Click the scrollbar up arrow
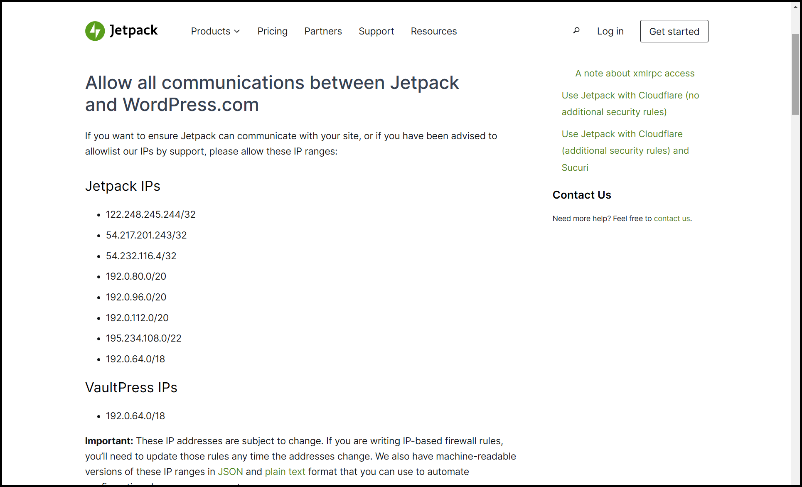The image size is (802, 487). pyautogui.click(x=795, y=7)
